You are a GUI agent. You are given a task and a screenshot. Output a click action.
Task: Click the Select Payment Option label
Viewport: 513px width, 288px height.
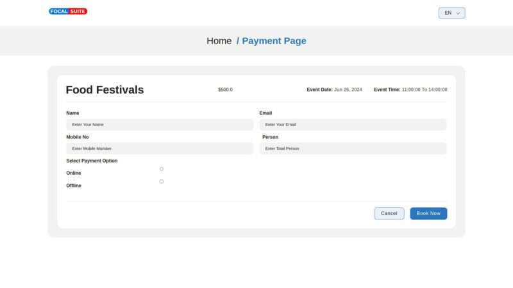click(x=92, y=161)
